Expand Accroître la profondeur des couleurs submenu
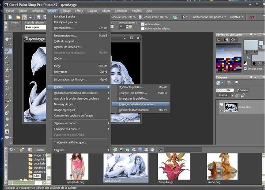This screenshot has width=265, height=190. click(x=79, y=99)
